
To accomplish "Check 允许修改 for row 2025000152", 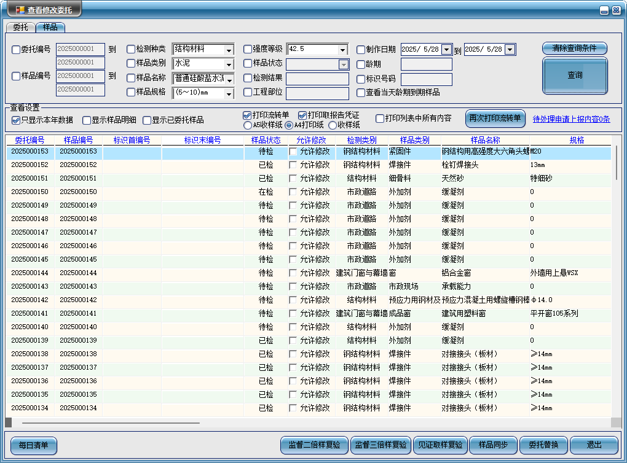I will [293, 165].
